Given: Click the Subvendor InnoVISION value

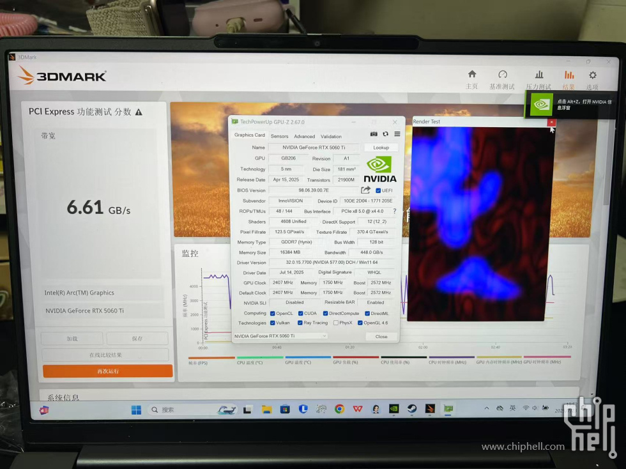Looking at the screenshot, I should 291,201.
